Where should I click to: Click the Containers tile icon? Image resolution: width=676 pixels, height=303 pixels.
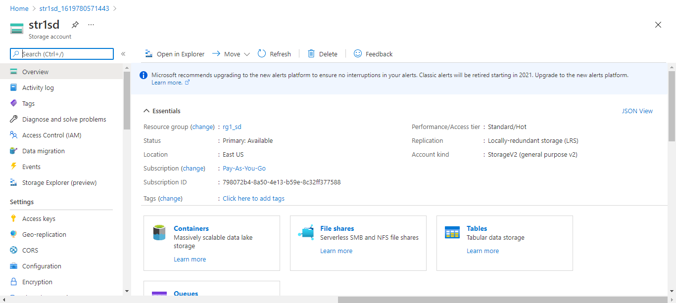pyautogui.click(x=159, y=232)
